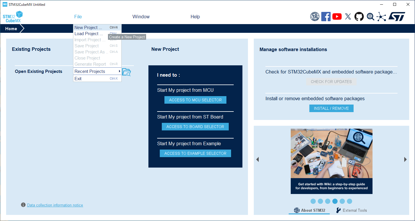
Task: Open the ST community network icon
Action: (x=381, y=17)
